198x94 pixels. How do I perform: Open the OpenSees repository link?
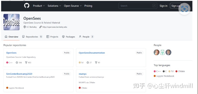click(x=11, y=53)
